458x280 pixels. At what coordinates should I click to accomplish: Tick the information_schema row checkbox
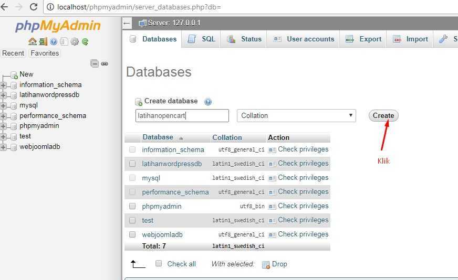pyautogui.click(x=132, y=149)
